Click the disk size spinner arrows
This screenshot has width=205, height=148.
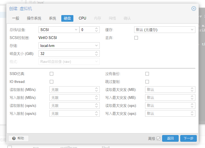point(97,54)
